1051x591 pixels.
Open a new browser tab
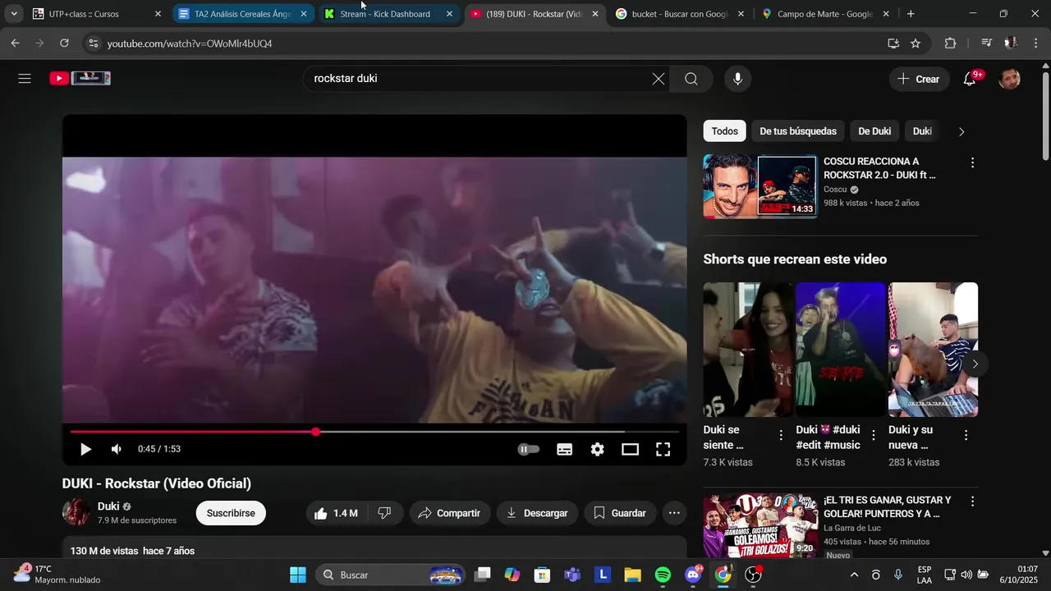tap(911, 14)
